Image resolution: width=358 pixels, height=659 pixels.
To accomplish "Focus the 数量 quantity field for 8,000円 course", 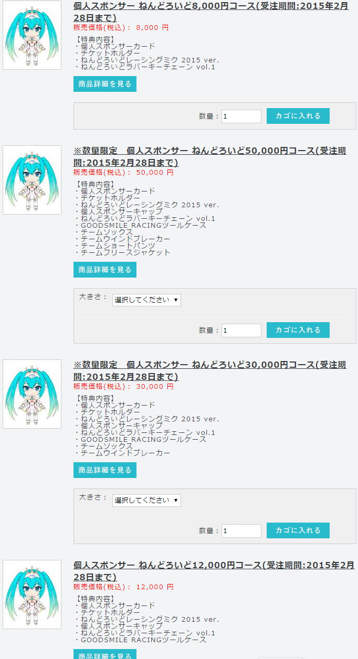I will pyautogui.click(x=241, y=116).
